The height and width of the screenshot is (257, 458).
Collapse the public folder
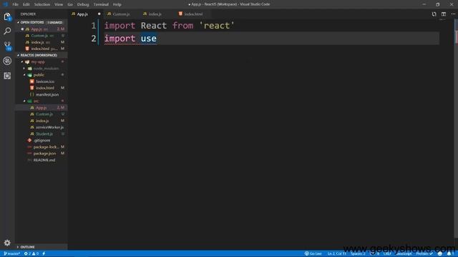[x=39, y=75]
